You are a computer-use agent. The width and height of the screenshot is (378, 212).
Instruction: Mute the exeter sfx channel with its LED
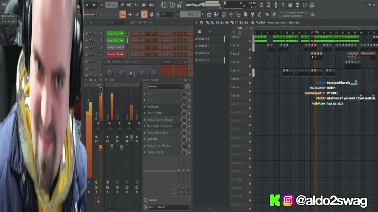[87, 54]
